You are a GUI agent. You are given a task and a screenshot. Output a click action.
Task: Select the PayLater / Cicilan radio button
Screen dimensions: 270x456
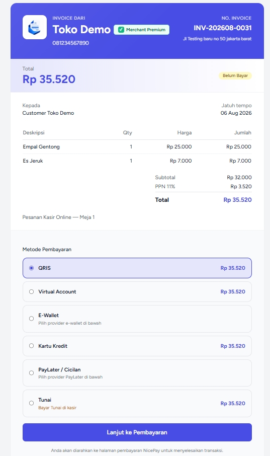31,373
